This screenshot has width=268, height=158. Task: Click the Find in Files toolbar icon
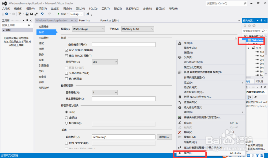tap(88, 14)
